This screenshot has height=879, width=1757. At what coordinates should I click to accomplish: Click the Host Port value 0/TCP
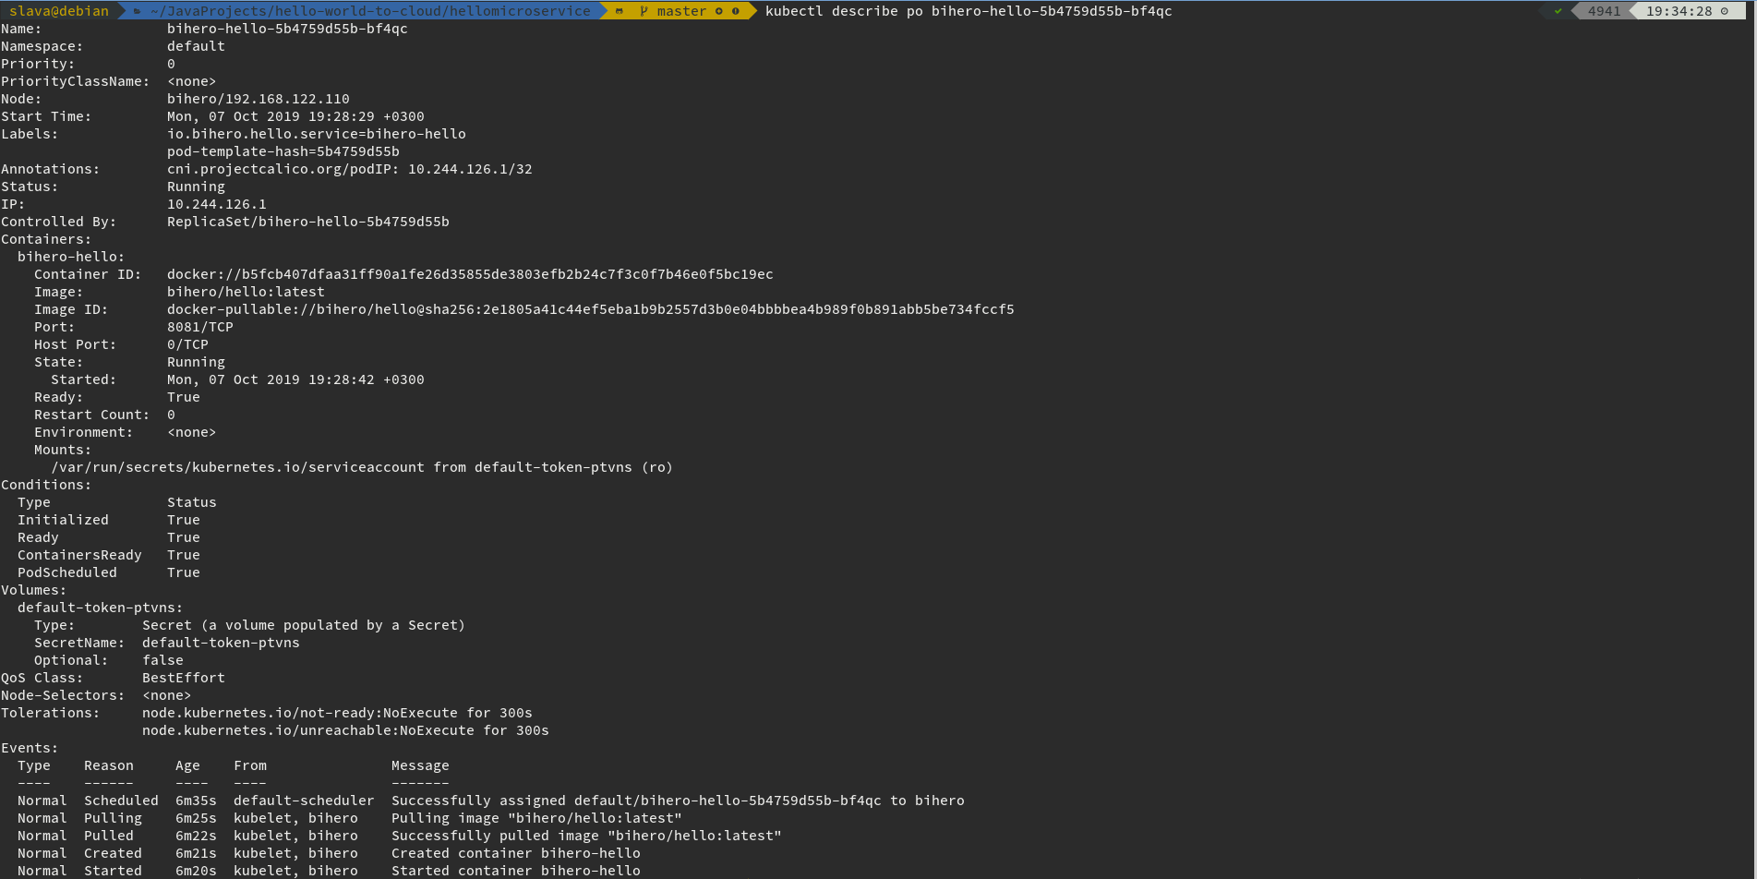[187, 344]
